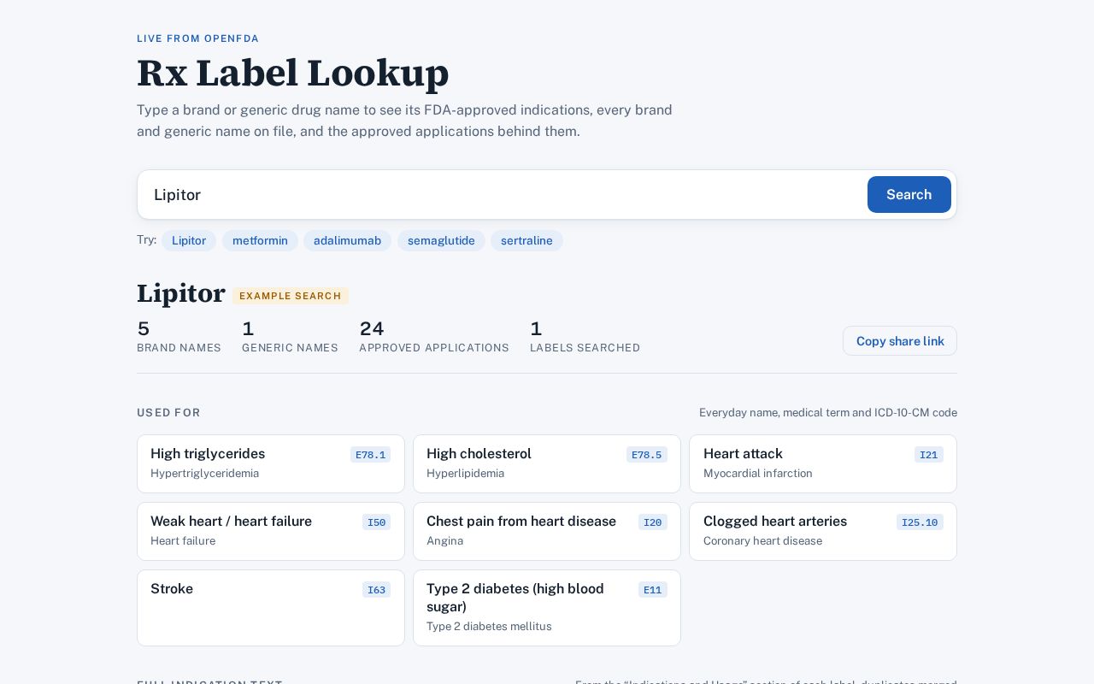Click the Rx Label Lookup title
The height and width of the screenshot is (684, 1094).
point(293,73)
